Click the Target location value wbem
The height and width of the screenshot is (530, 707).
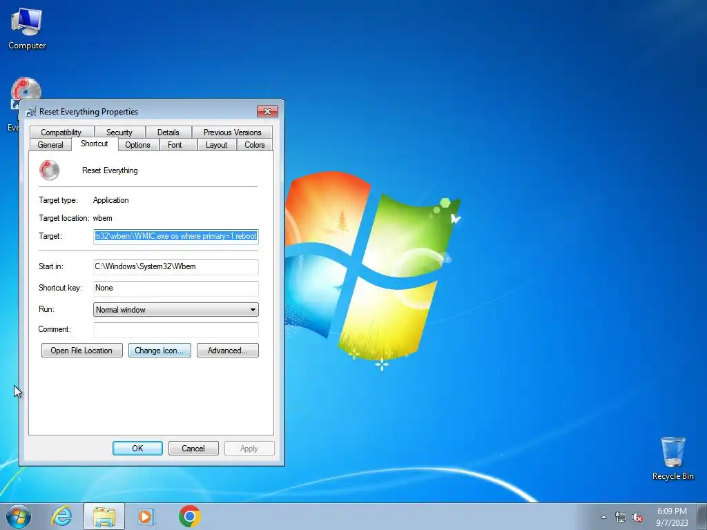pyautogui.click(x=103, y=218)
